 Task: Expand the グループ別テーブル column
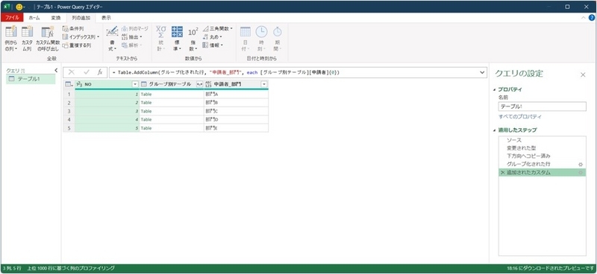pos(199,84)
